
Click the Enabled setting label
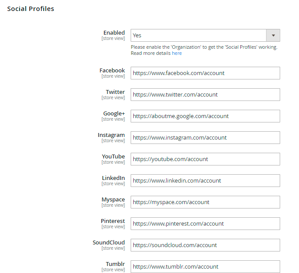114,32
